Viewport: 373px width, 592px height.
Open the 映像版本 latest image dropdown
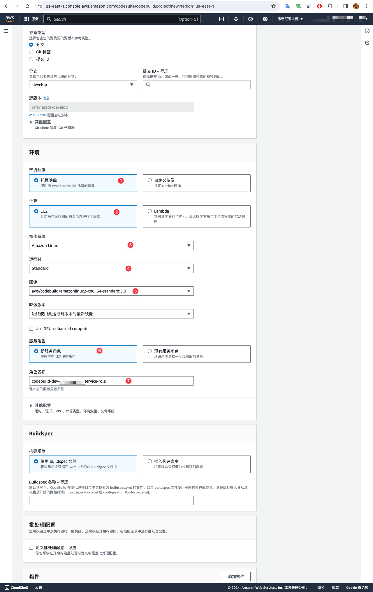pos(111,314)
